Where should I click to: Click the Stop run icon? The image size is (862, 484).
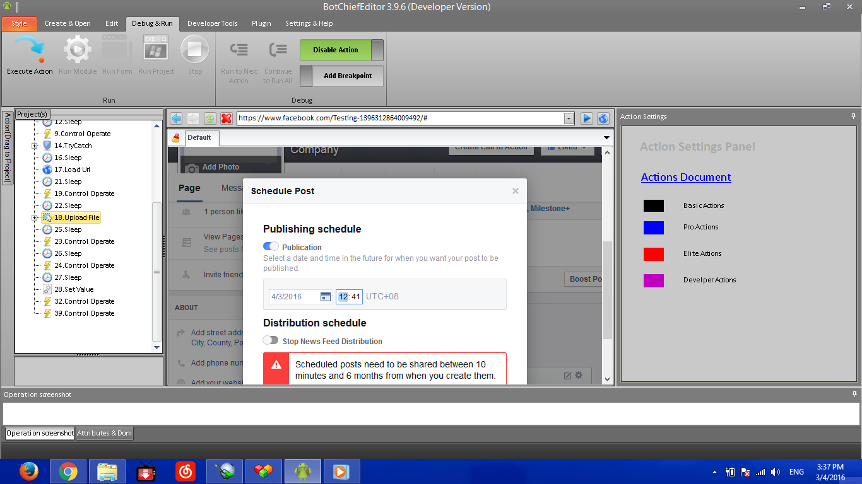(194, 50)
